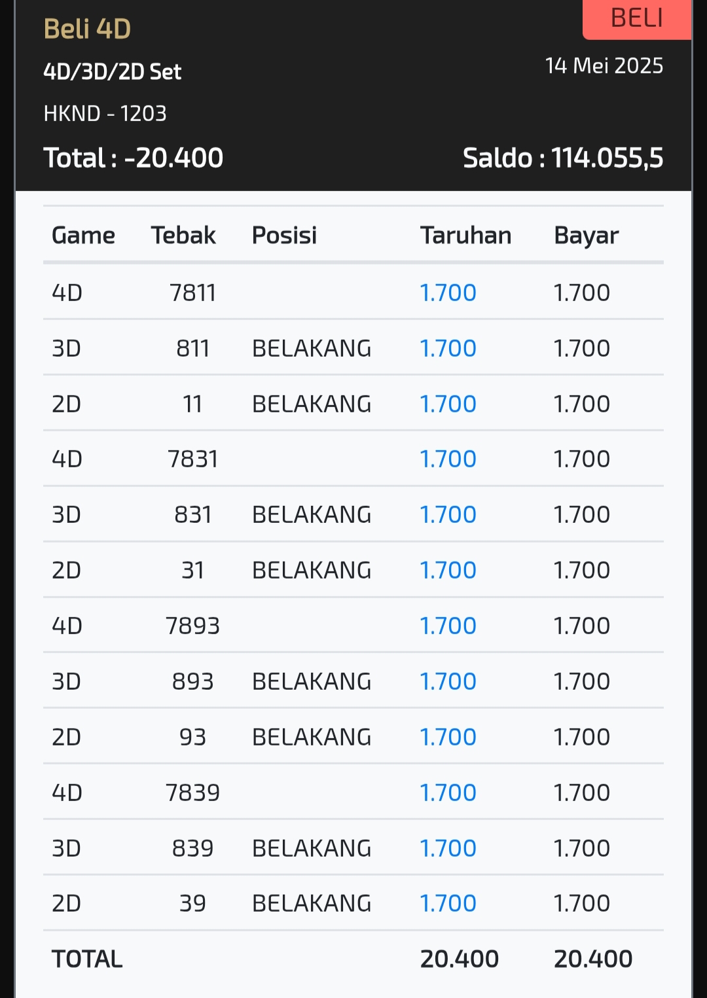
Task: Open the bet amount for 3D 893
Action: click(x=448, y=681)
